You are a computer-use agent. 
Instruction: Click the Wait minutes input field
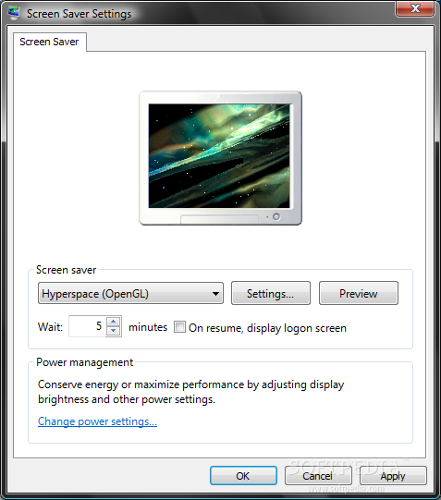pos(88,326)
